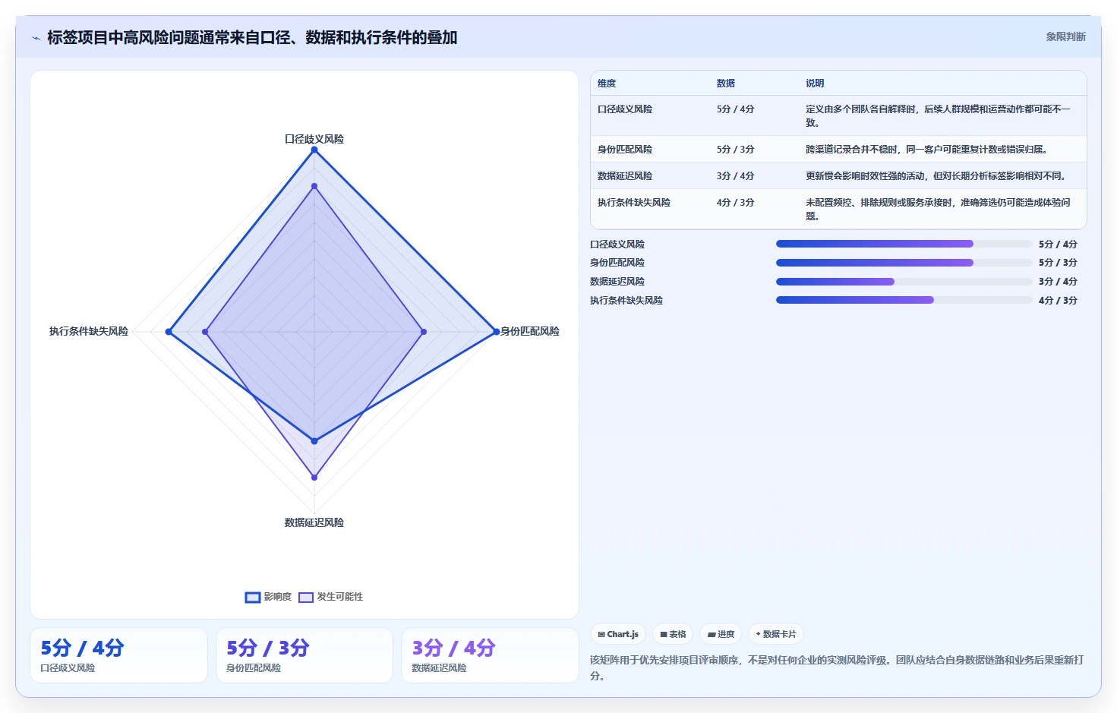Click the 身份匹配风险 progress bar
Screen dimensions: 1117x713
pyautogui.click(x=904, y=263)
